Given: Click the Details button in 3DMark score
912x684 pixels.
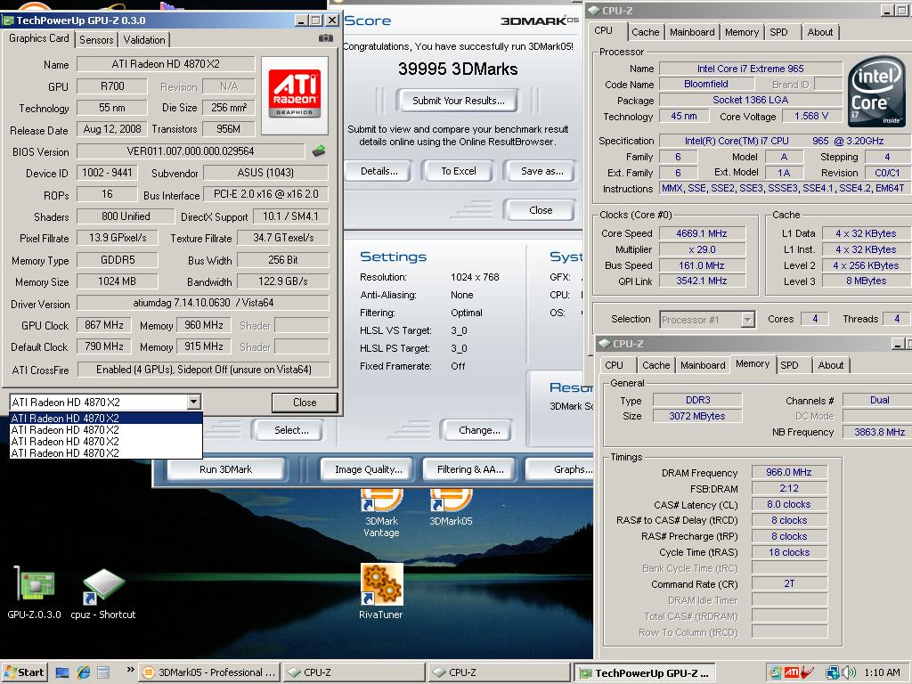Looking at the screenshot, I should click(x=379, y=171).
